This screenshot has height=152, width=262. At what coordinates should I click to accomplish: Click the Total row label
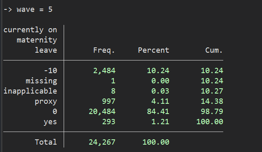click(x=46, y=142)
